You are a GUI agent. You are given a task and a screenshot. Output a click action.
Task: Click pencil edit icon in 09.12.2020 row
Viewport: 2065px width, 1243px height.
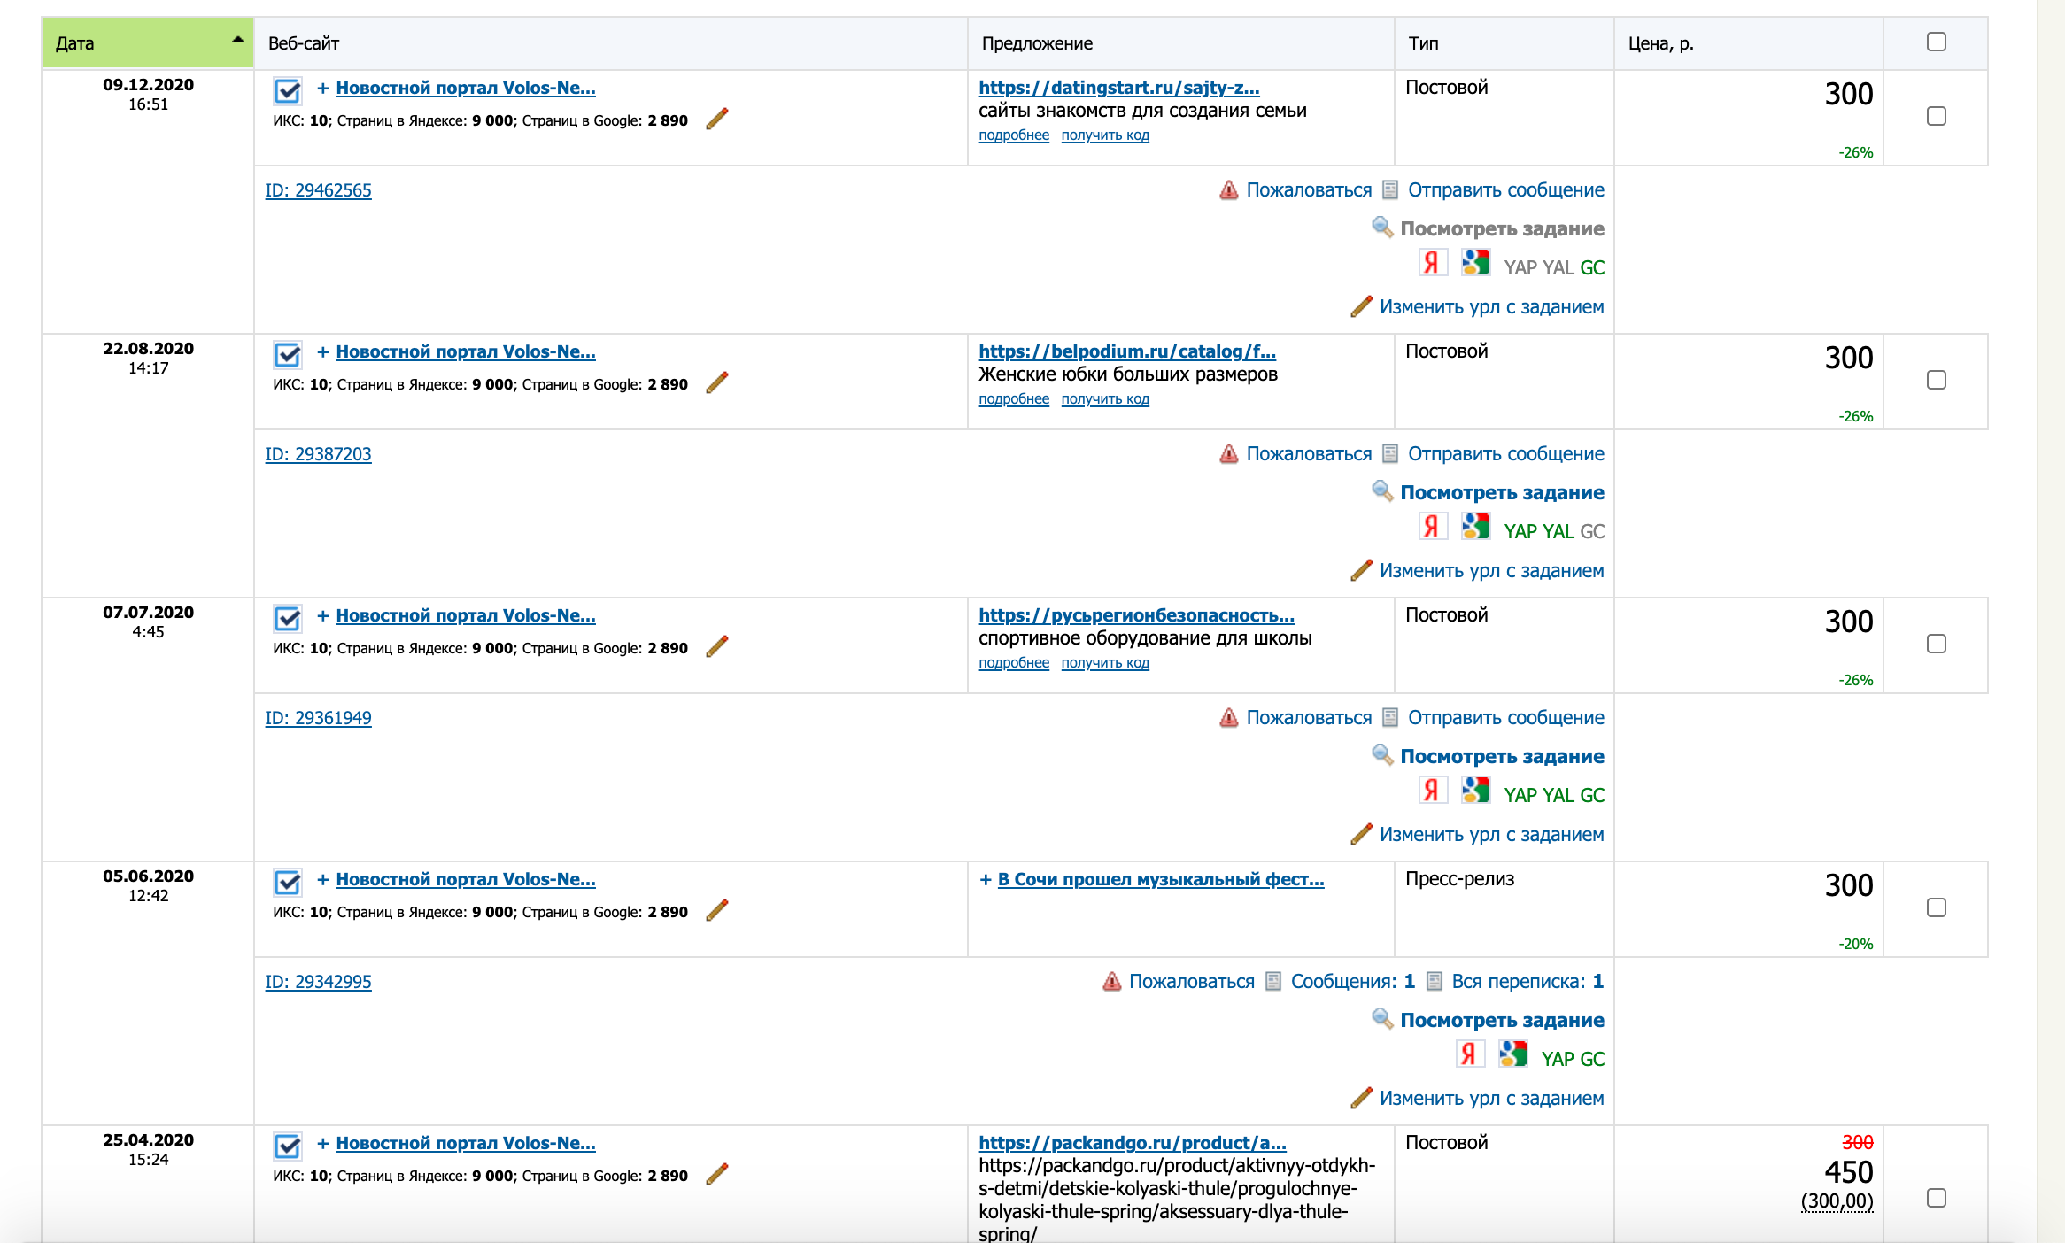pyautogui.click(x=717, y=120)
